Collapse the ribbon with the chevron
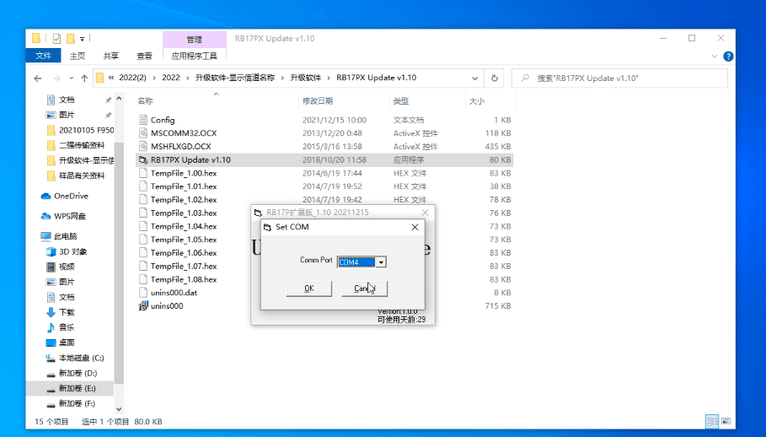 (715, 56)
